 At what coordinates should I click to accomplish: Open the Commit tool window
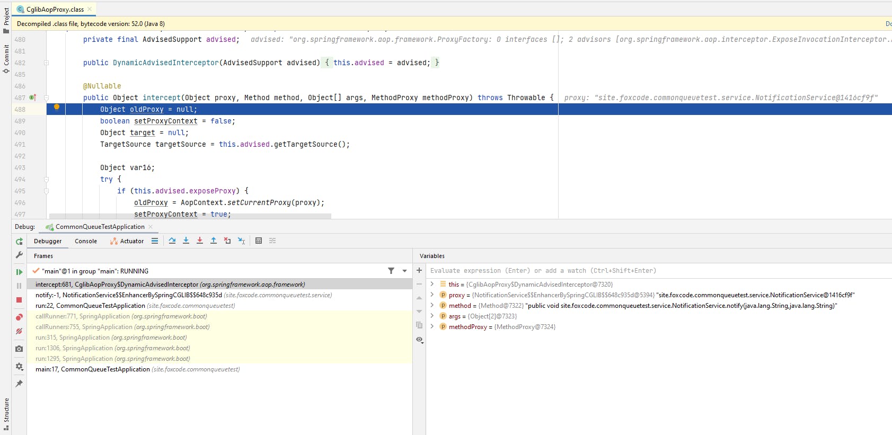[6, 59]
